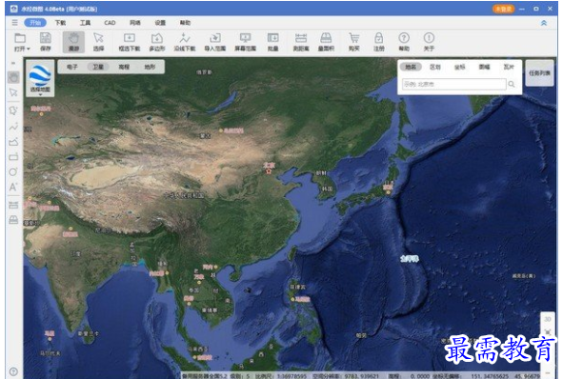The height and width of the screenshot is (379, 563).
Task: Choose the polyline drawing tool in left sidebar
Action: point(13,127)
